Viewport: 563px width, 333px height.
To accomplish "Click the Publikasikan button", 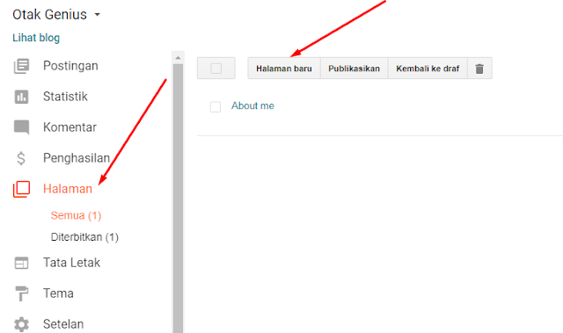I will tap(354, 69).
